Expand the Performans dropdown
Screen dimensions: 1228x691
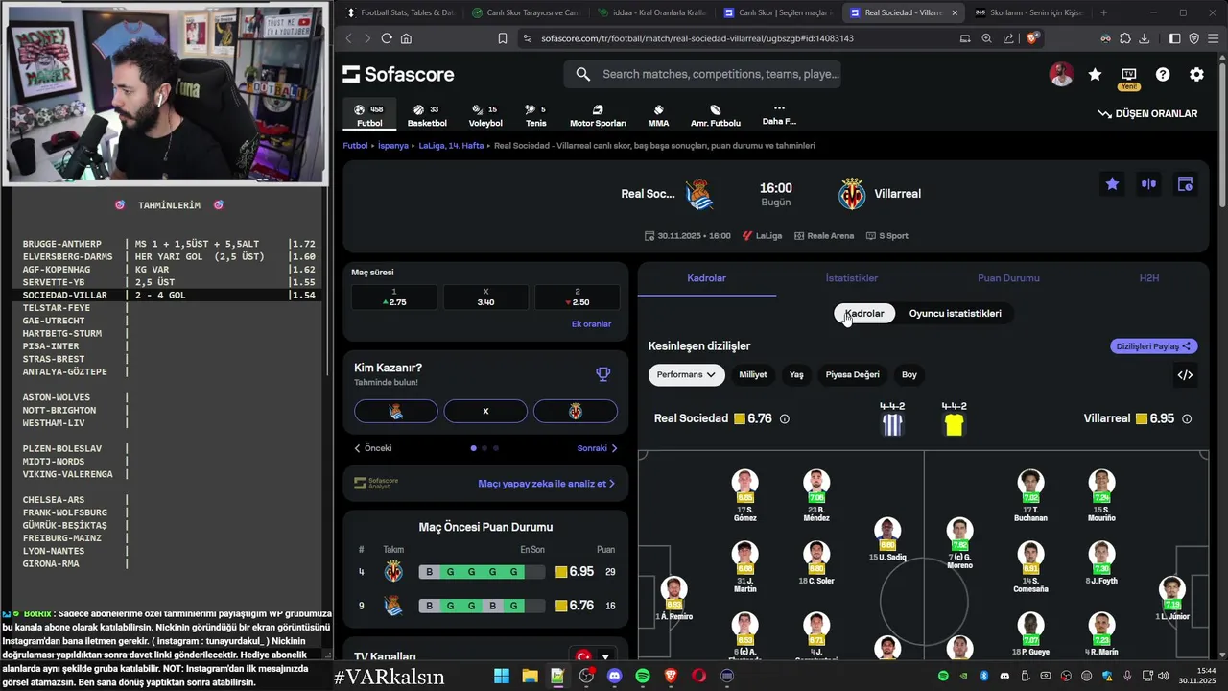(686, 375)
